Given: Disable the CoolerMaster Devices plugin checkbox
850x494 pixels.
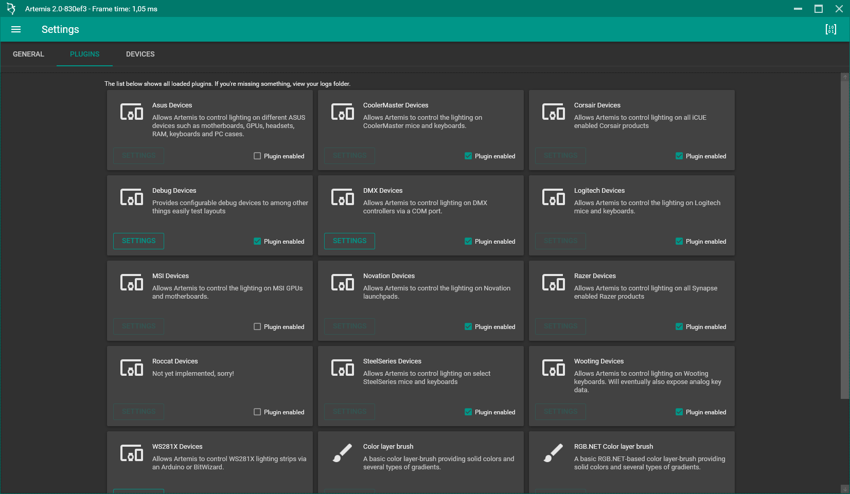Looking at the screenshot, I should [468, 156].
